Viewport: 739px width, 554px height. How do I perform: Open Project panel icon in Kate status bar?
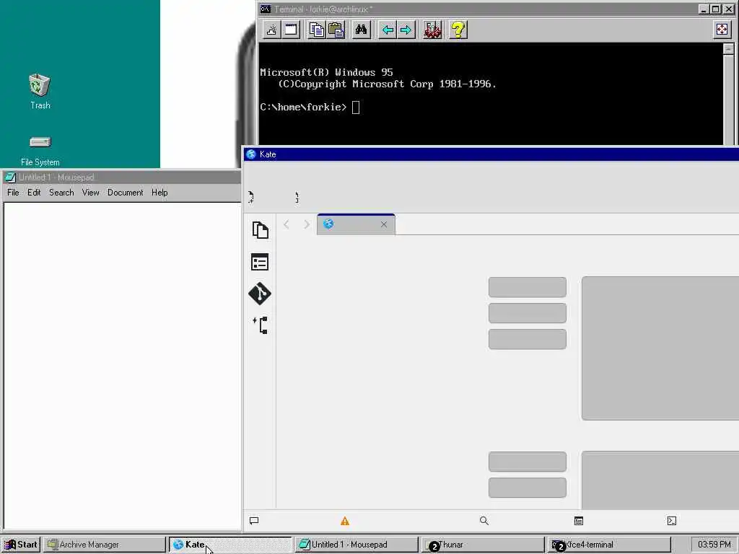tap(579, 521)
